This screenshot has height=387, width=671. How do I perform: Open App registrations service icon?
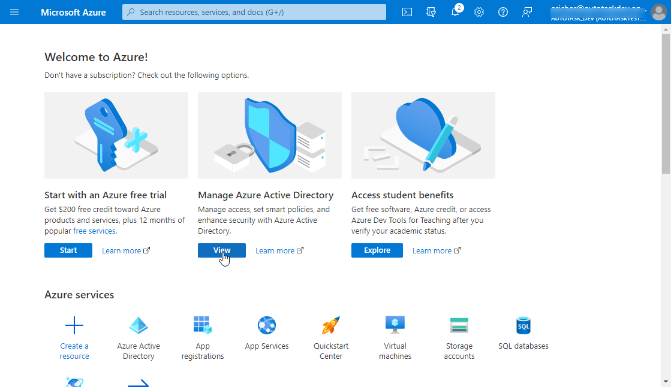pyautogui.click(x=203, y=325)
